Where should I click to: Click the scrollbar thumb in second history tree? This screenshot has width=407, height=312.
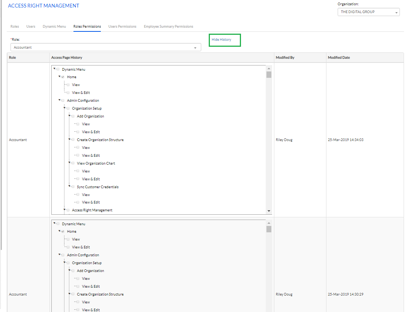coord(269,229)
